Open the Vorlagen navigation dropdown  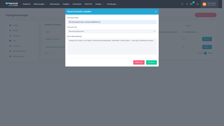click(x=99, y=4)
